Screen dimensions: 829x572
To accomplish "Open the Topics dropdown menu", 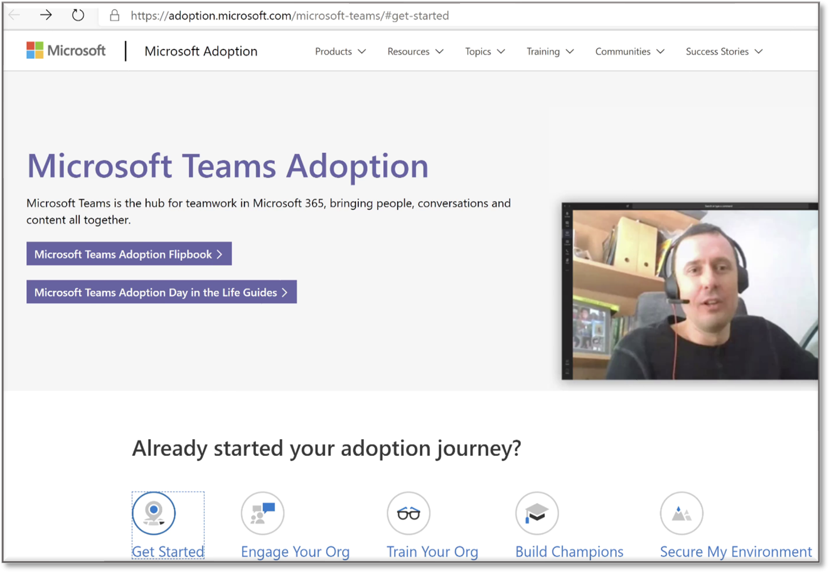I will pos(485,51).
